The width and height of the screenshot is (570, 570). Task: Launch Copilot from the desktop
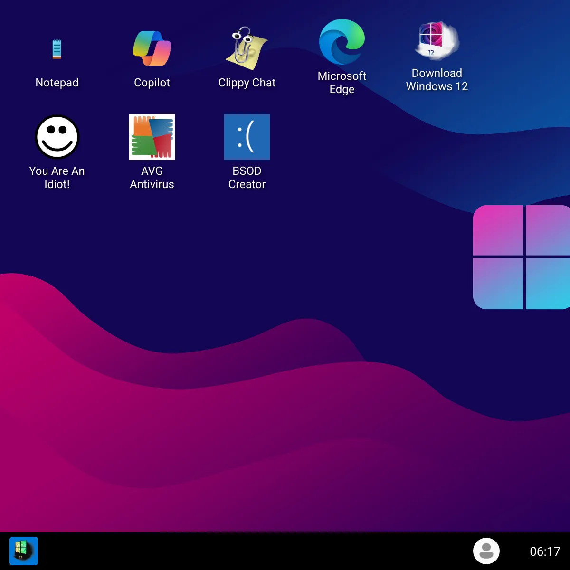(152, 48)
